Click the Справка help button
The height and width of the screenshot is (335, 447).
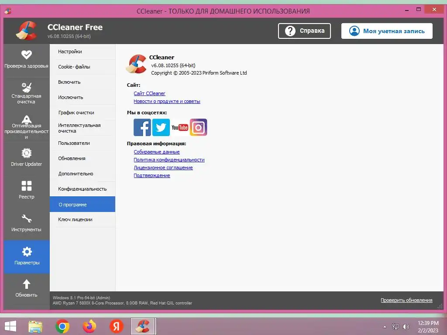click(304, 31)
